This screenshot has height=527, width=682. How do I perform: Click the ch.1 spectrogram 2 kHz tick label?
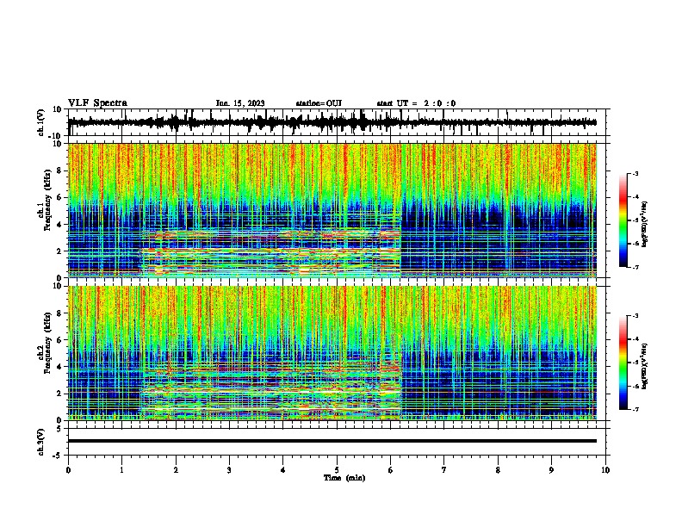click(60, 251)
